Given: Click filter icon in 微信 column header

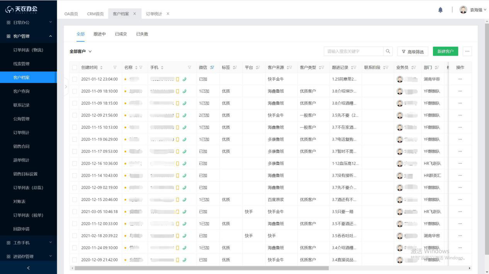Looking at the screenshot, I should point(212,68).
